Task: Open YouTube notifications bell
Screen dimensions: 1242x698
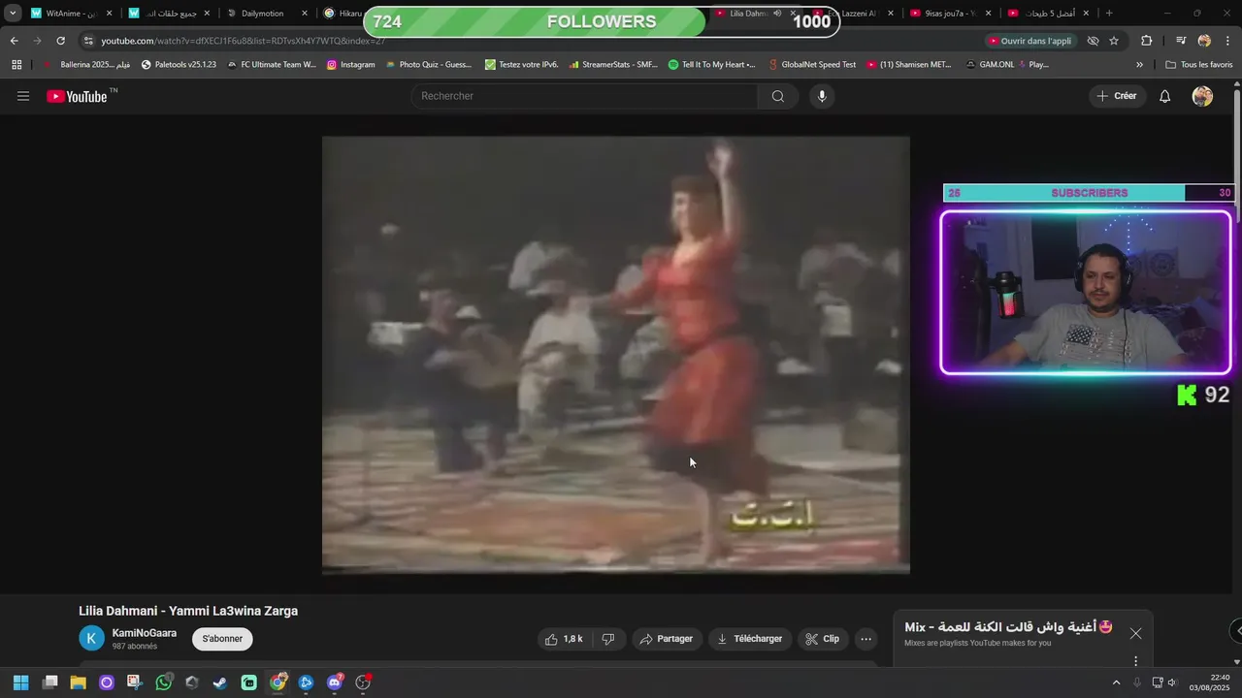Action: point(1165,96)
